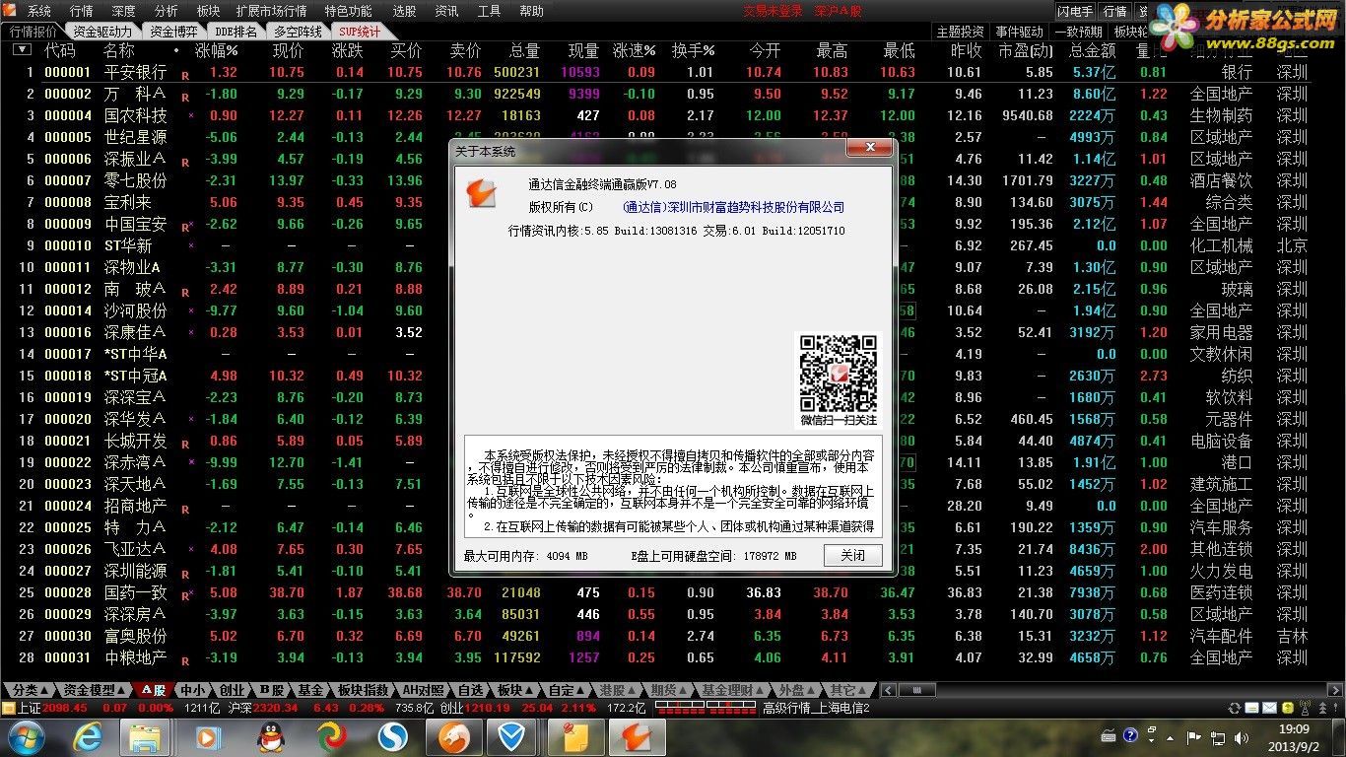
Task: Click the × marker next to 飞亚达A
Action: (x=190, y=549)
